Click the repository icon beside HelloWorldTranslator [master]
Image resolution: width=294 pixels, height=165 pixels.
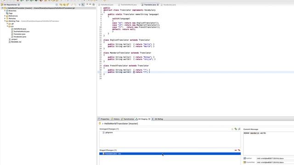[x=100, y=123]
